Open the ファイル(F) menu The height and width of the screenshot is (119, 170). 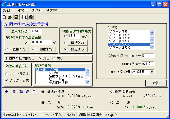(9, 10)
